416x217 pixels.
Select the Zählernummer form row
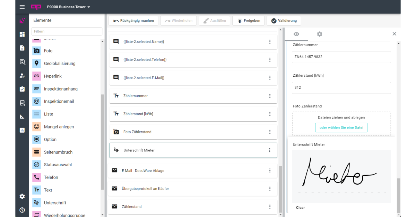193,96
